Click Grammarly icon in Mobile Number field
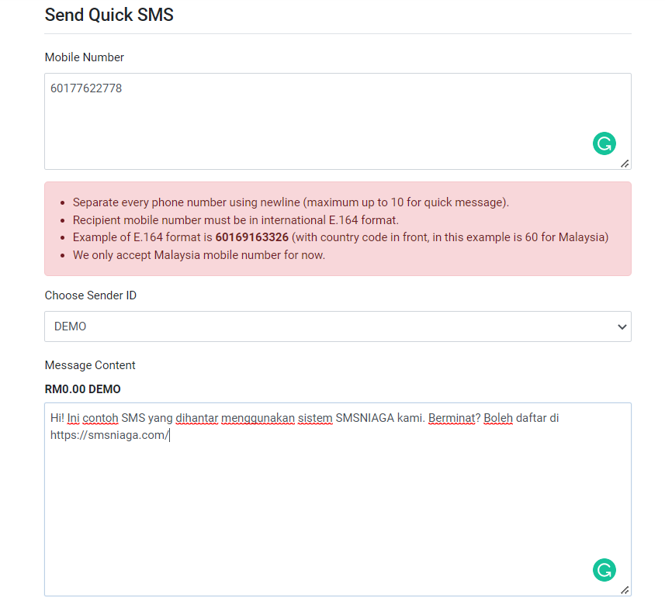The height and width of the screenshot is (601, 665). point(604,143)
